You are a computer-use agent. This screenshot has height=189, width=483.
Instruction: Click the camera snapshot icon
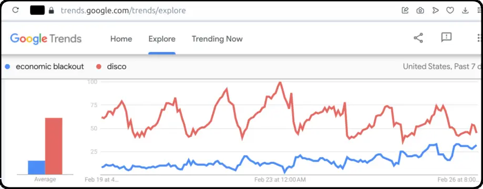click(x=420, y=10)
